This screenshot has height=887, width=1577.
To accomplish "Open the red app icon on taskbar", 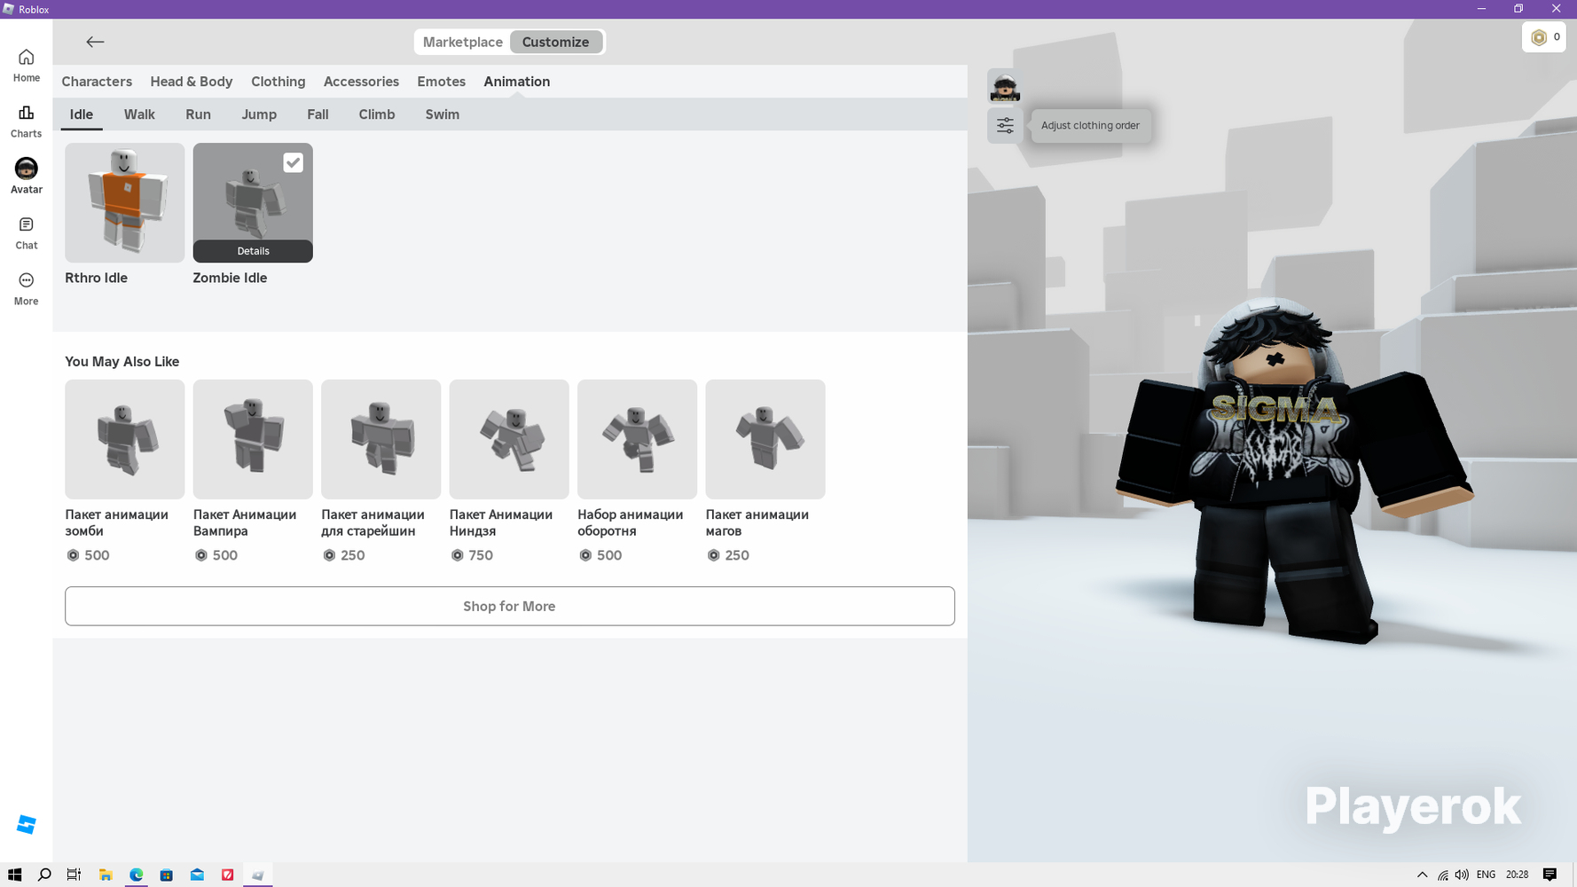I will 227,875.
